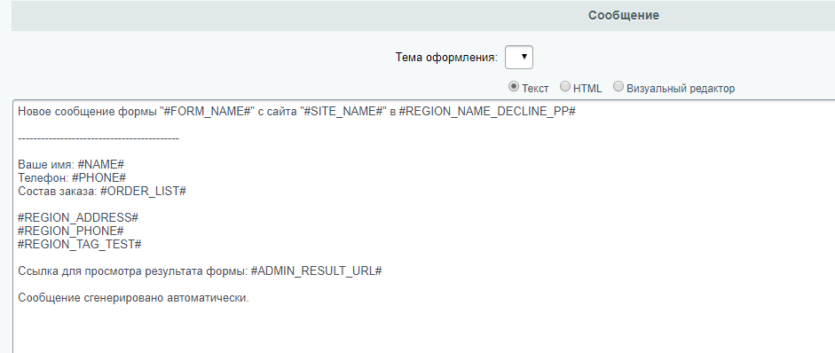Select the Текст radio button
Screen dimensions: 835x353
pyautogui.click(x=514, y=87)
